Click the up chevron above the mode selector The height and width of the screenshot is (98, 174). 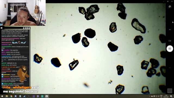[170, 30]
